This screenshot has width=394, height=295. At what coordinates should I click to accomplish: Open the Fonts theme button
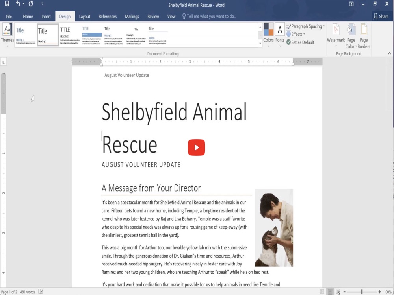(280, 35)
